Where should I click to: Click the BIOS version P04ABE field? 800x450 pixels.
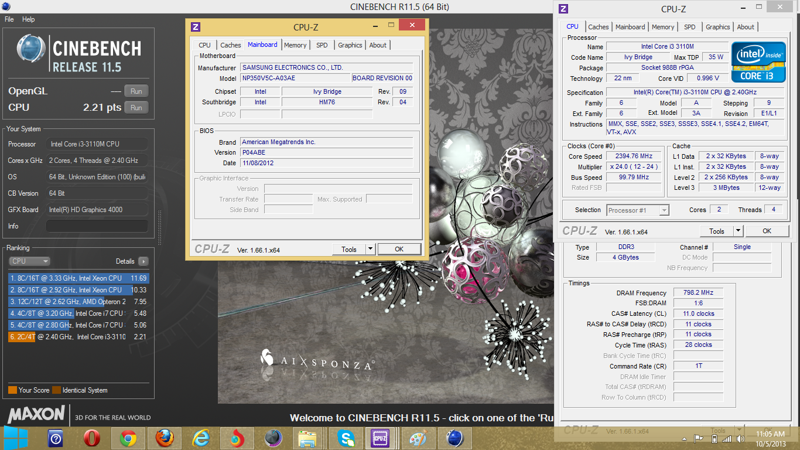click(326, 152)
